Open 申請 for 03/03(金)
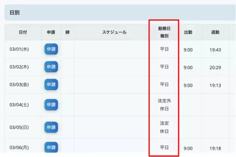 pyautogui.click(x=51, y=85)
